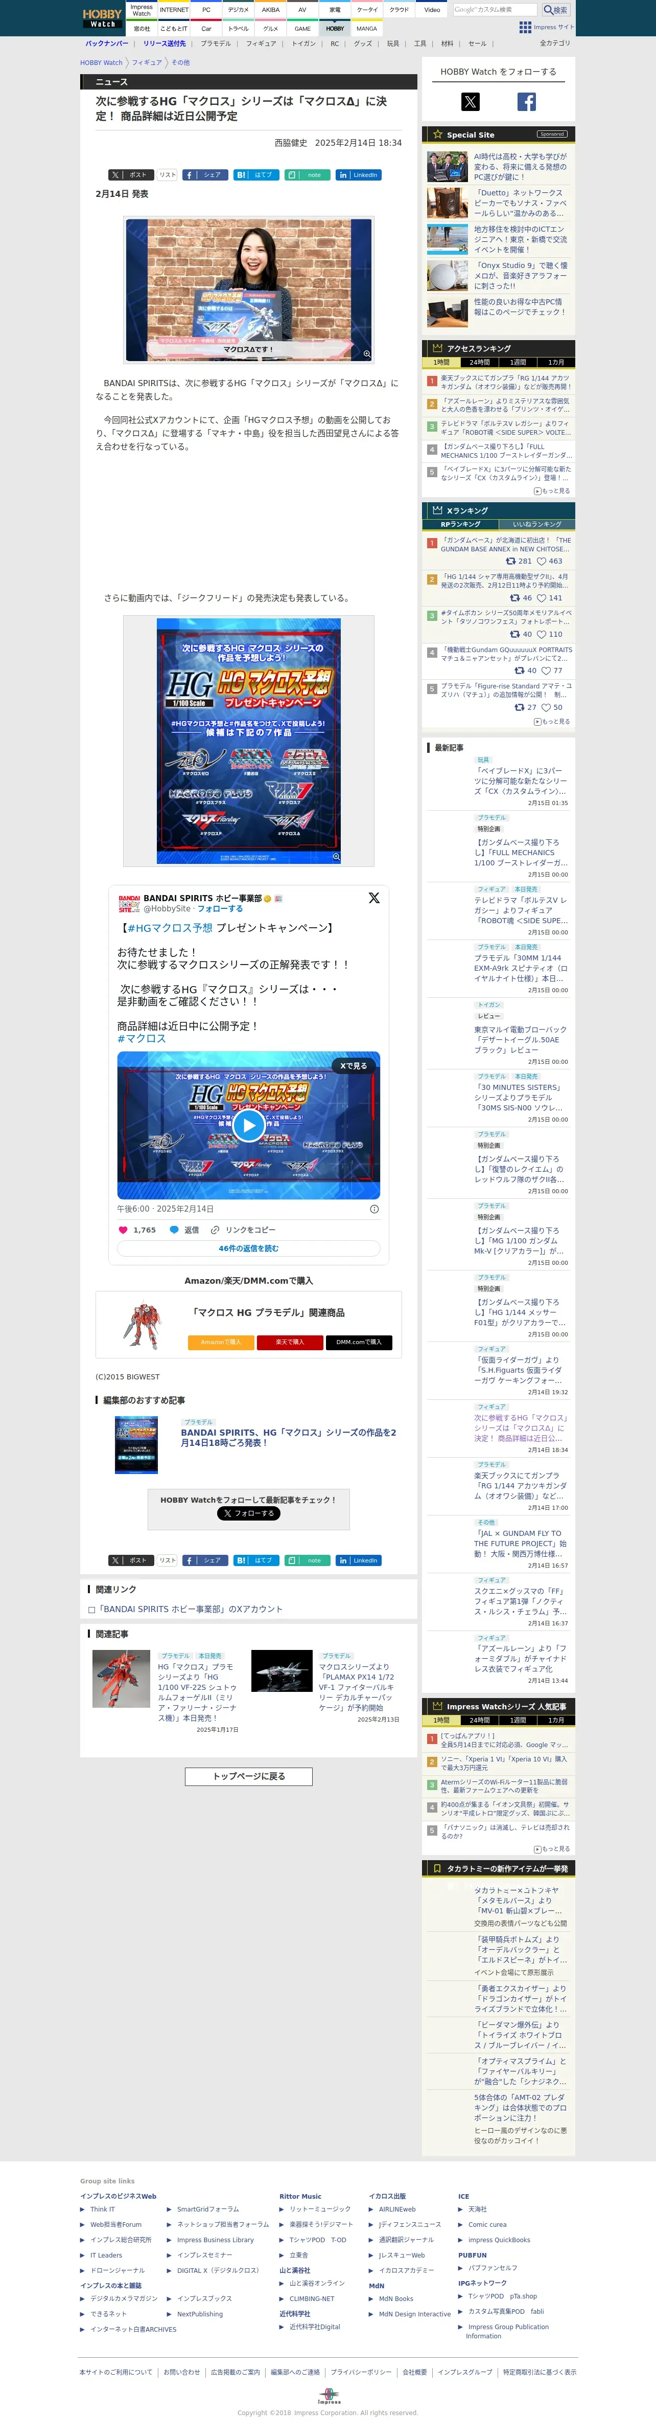Select the 24時間 tab in アクセスランキング
The height and width of the screenshot is (2434, 656).
[480, 362]
